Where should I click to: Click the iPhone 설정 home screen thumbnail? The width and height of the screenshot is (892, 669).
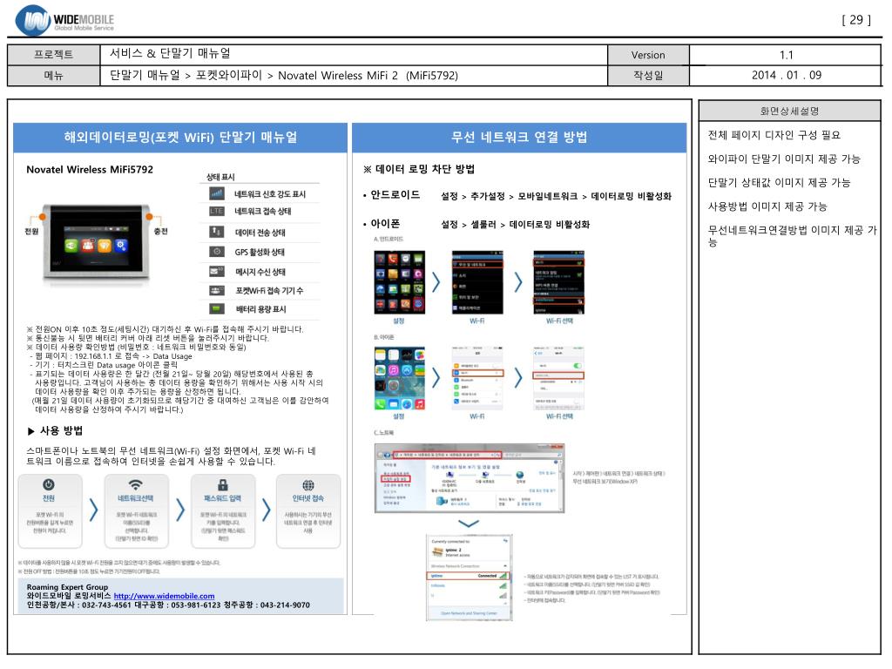(x=399, y=378)
